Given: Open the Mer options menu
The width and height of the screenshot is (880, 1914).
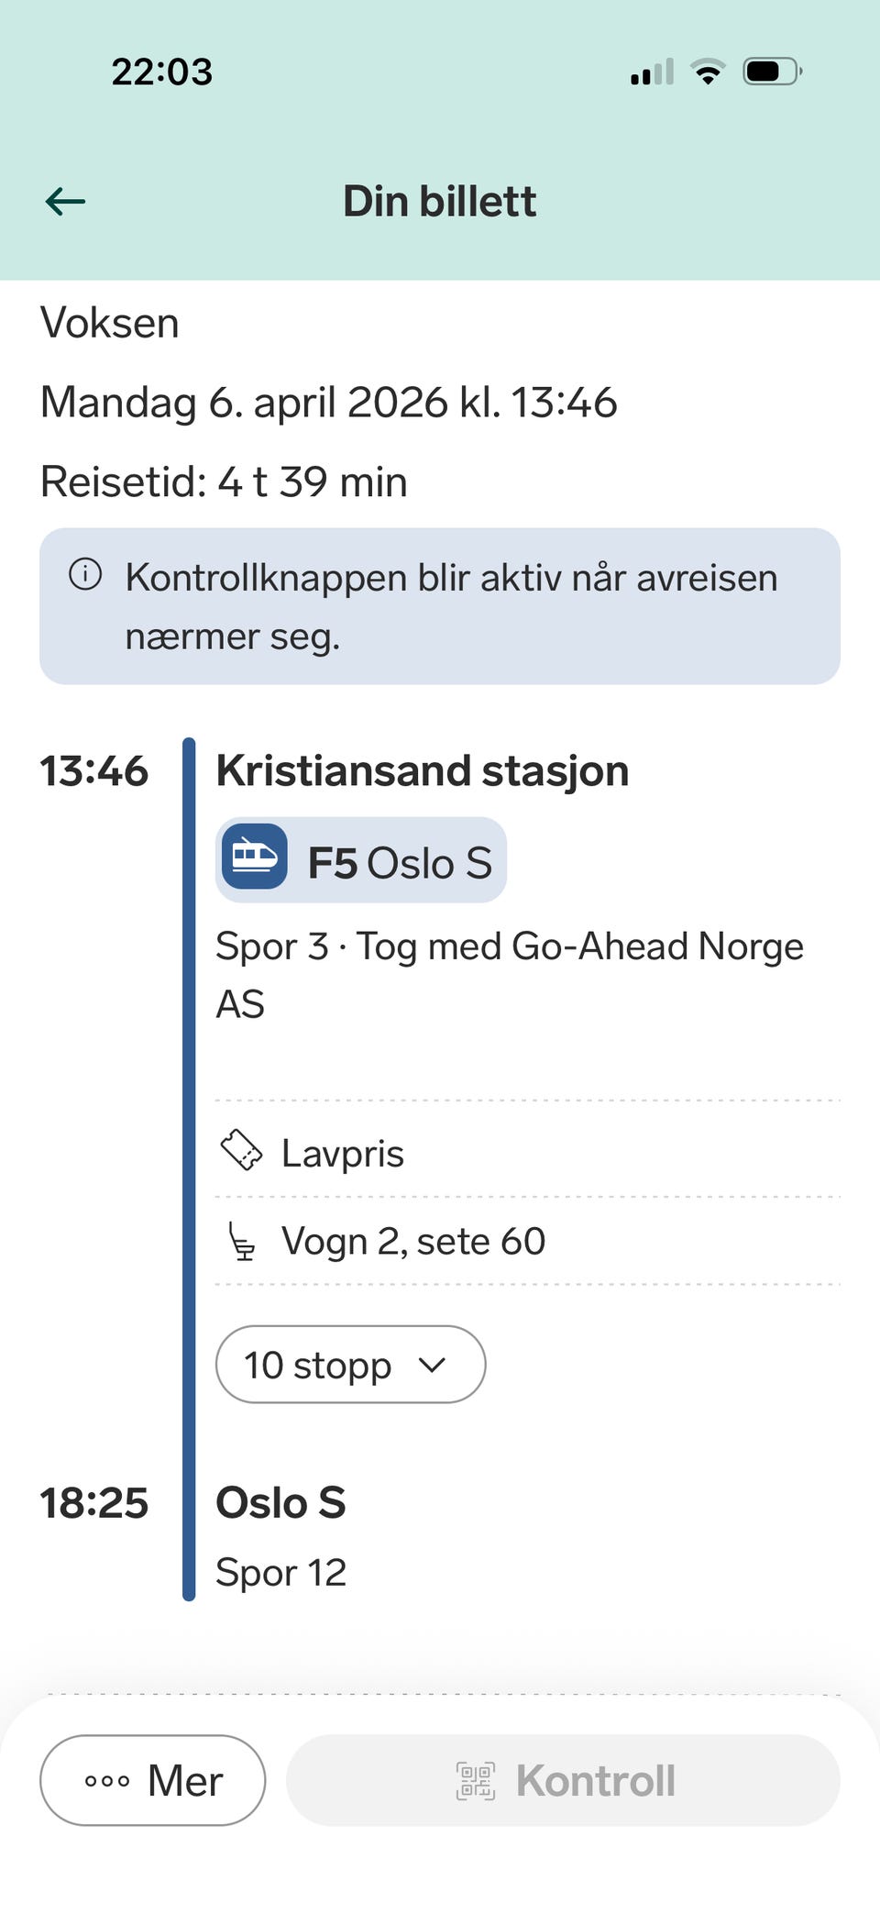Looking at the screenshot, I should tap(153, 1780).
